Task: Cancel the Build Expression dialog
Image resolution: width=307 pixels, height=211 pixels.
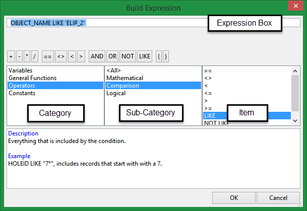Action: tap(278, 198)
